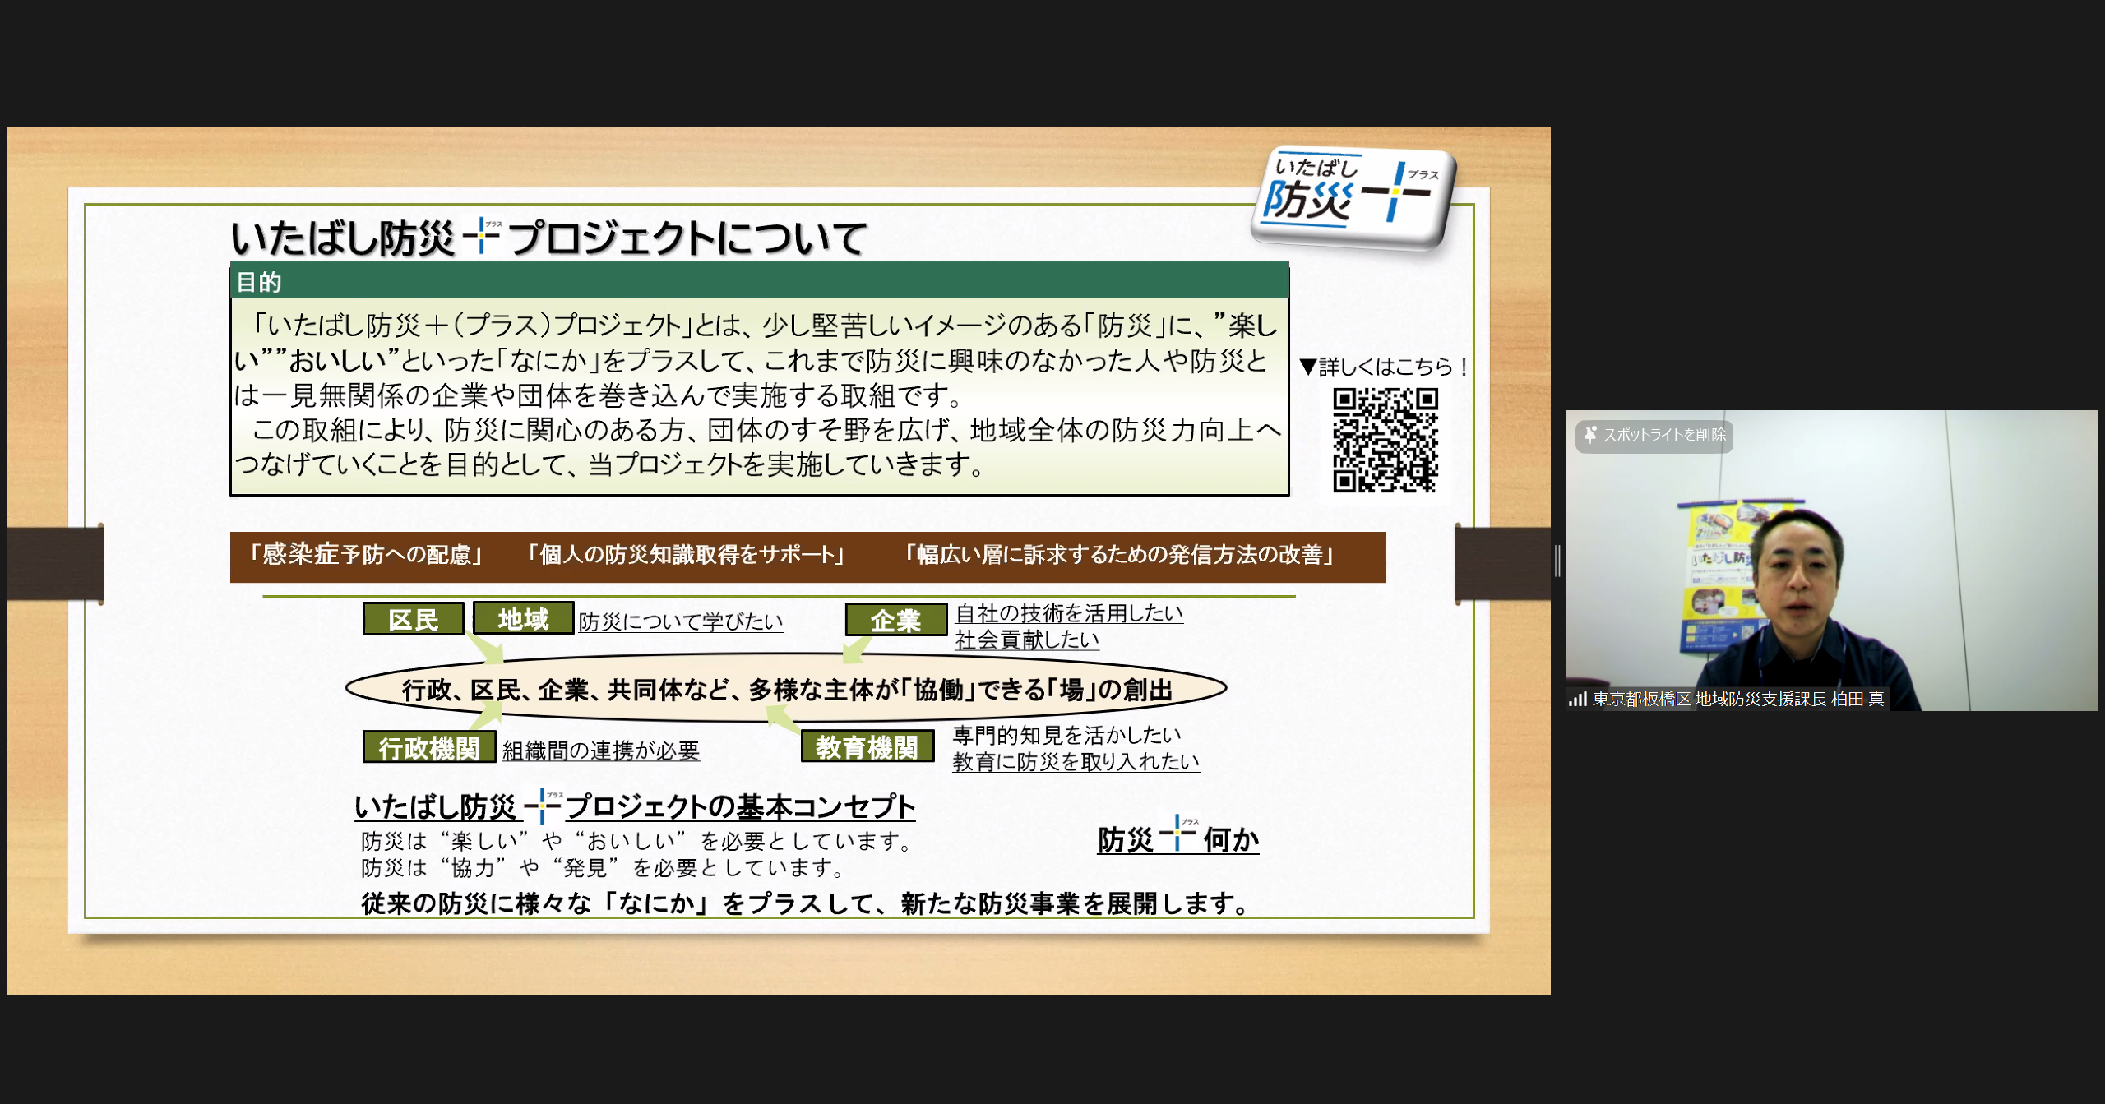
Task: Click the slide title いたばし防災プロジェクトについて
Action: coord(548,238)
